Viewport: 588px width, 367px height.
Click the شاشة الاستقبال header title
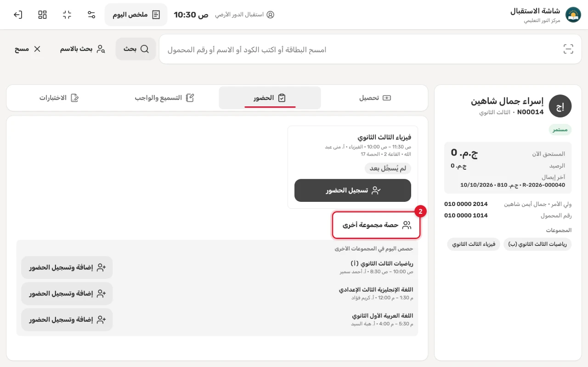(x=535, y=11)
